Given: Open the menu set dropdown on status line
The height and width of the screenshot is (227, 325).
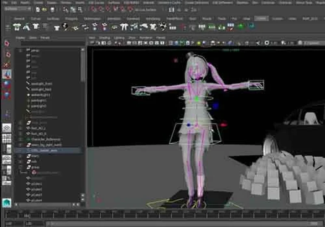Looking at the screenshot, I should pyautogui.click(x=17, y=9).
